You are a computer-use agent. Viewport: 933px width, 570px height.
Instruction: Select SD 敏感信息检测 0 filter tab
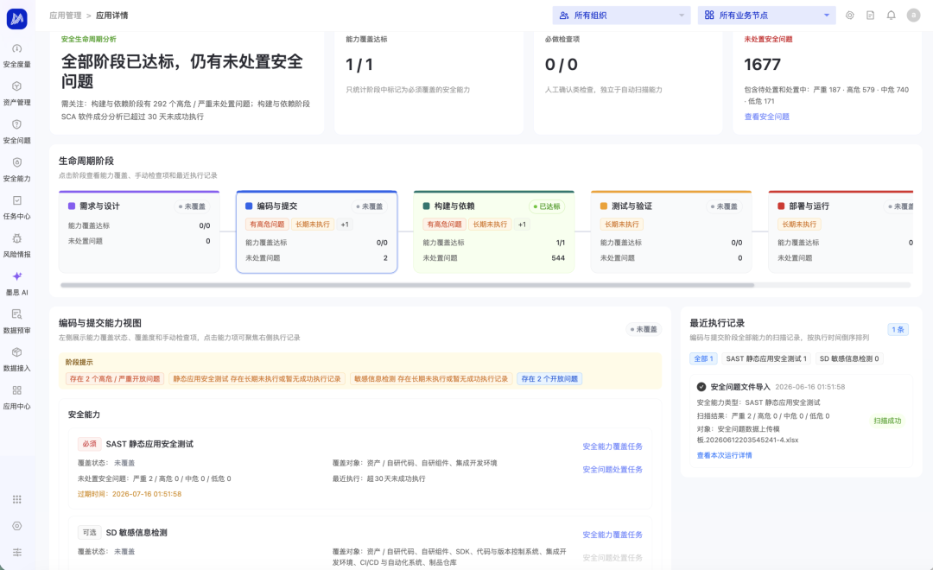click(848, 358)
